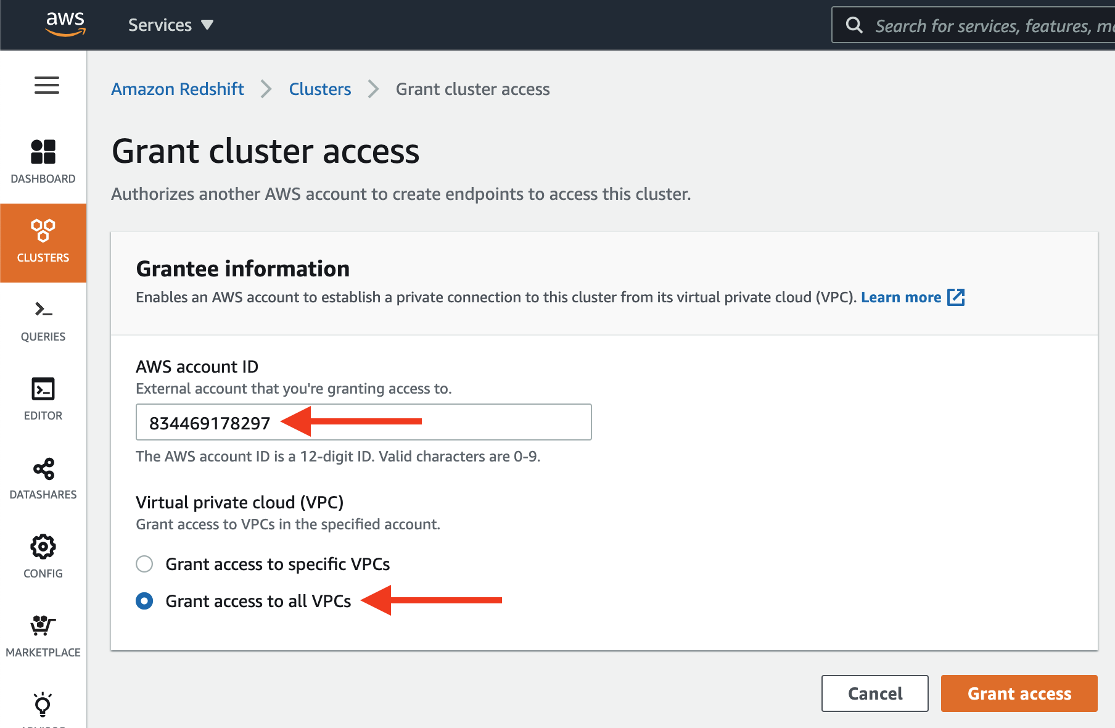
Task: Select Grant access to specific VPCs
Action: click(144, 564)
